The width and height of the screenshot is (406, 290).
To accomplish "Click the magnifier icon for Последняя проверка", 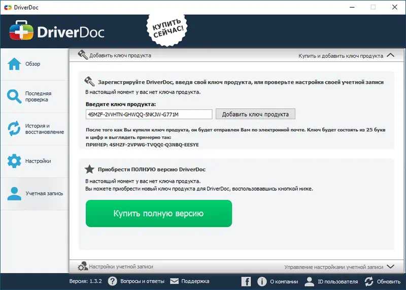I will click(14, 96).
